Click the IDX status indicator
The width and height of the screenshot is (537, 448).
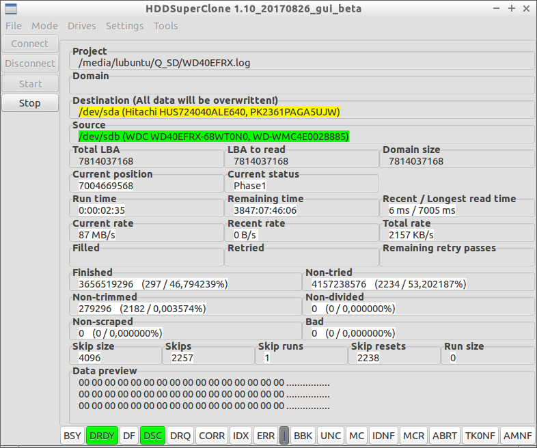pyautogui.click(x=240, y=436)
